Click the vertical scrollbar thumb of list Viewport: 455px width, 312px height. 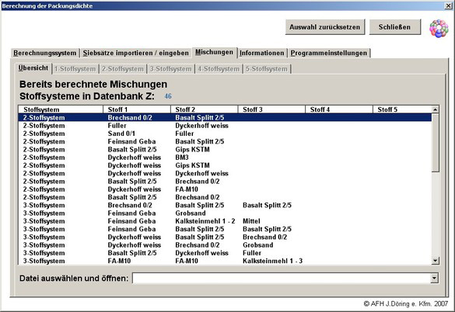point(435,143)
